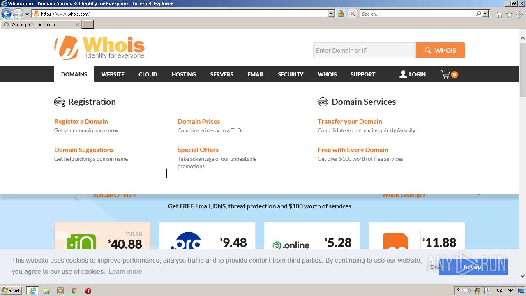Open the search provider dropdown
The height and width of the screenshot is (296, 526).
click(485, 14)
